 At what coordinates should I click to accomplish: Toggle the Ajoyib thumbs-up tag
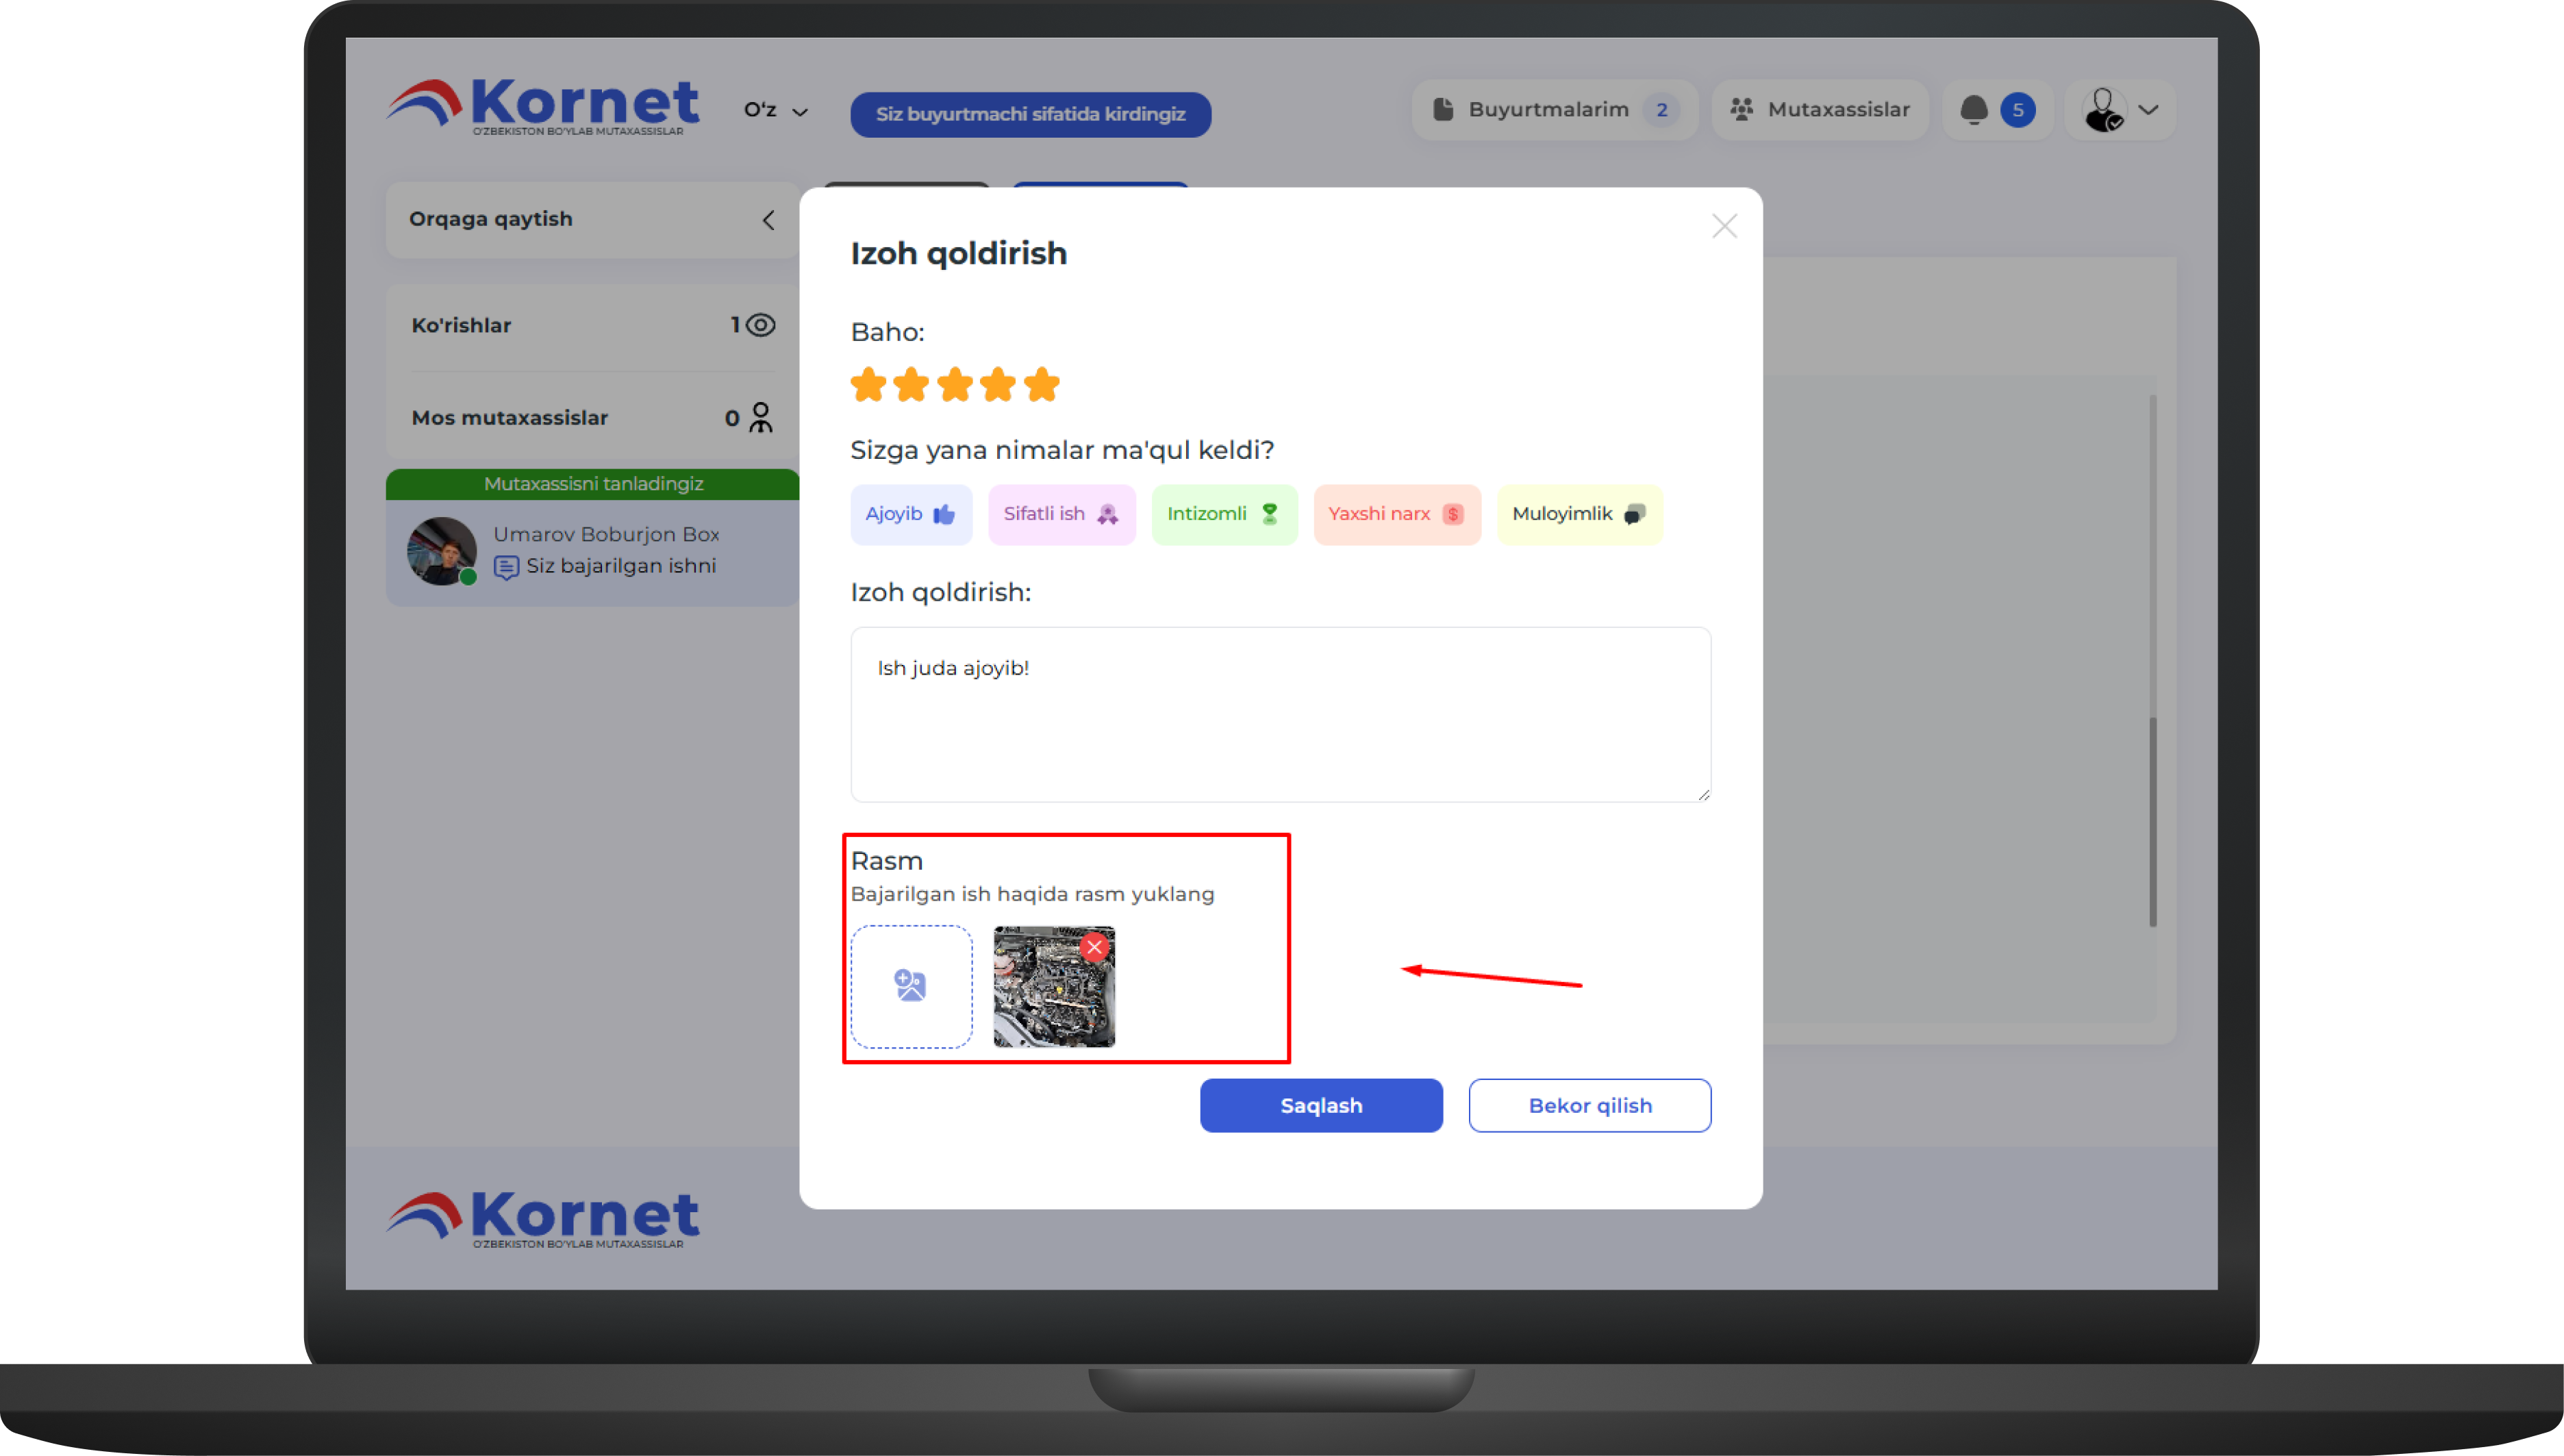pyautogui.click(x=910, y=514)
